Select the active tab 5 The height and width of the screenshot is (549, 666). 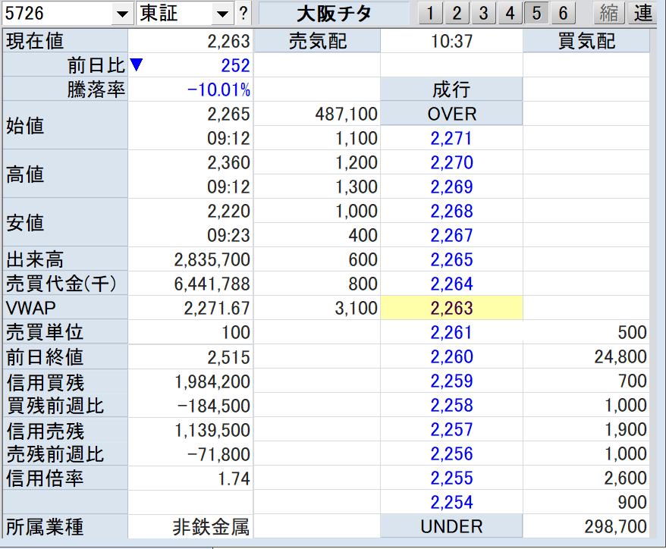point(536,13)
